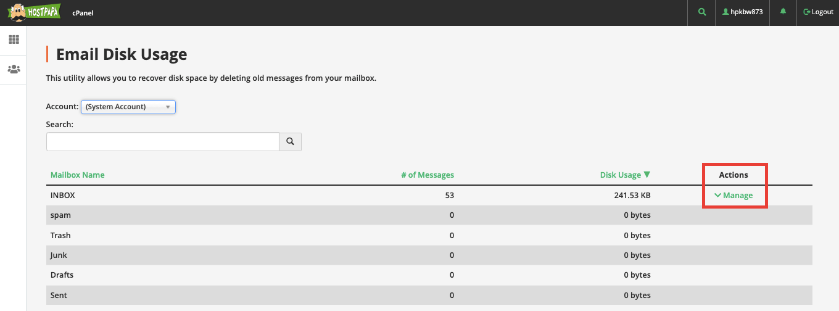Select the Drafts mailbox row name

62,275
